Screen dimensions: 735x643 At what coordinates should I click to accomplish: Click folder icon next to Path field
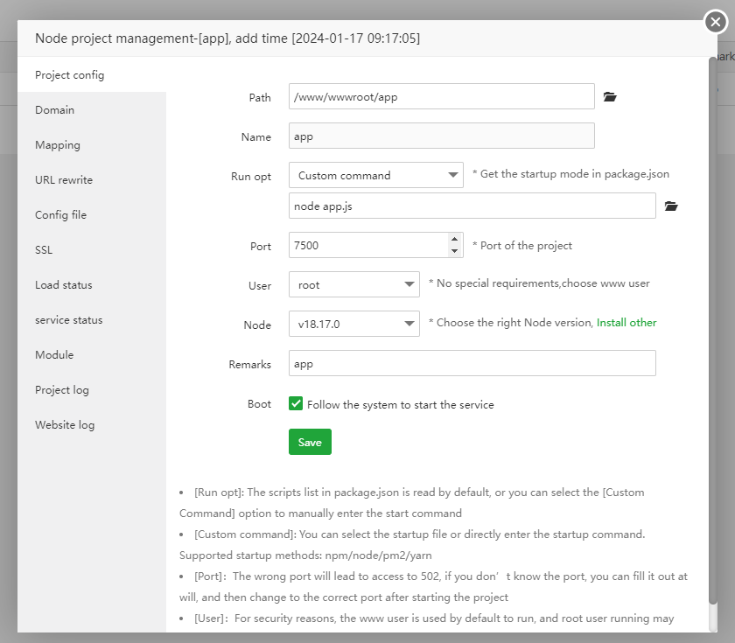click(611, 97)
